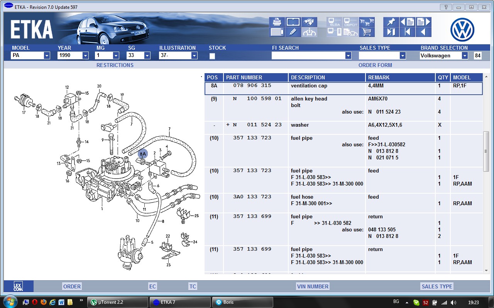Switch to µTorrent 2.2 taskbar window
Image resolution: width=494 pixels, height=308 pixels.
pyautogui.click(x=117, y=302)
